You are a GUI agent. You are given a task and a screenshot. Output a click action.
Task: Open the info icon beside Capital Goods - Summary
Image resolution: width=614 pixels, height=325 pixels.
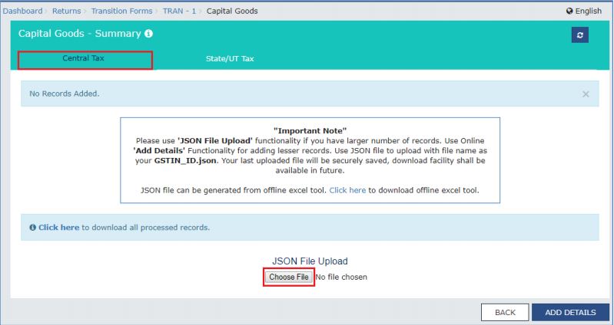[x=148, y=34]
